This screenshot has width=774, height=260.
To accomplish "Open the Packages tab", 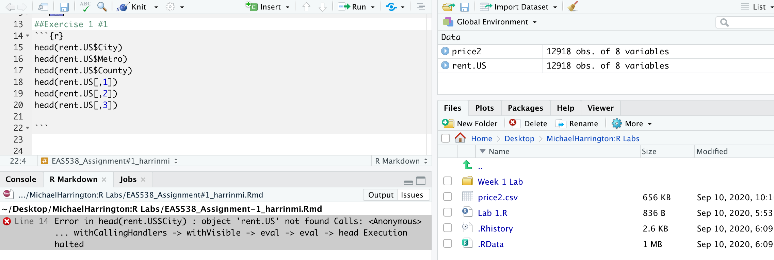I will pyautogui.click(x=526, y=108).
